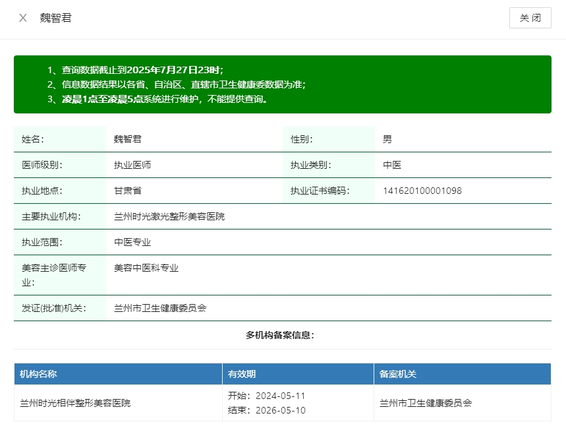Click notice line 查询数据截止到2025年7月27日23时
Screen dimensions: 566x430
135,70
